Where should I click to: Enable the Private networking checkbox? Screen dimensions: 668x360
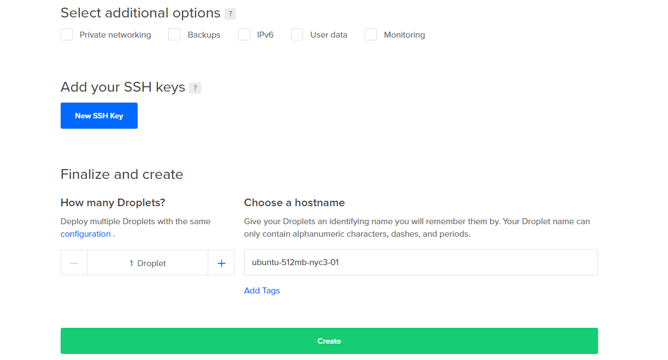point(67,35)
